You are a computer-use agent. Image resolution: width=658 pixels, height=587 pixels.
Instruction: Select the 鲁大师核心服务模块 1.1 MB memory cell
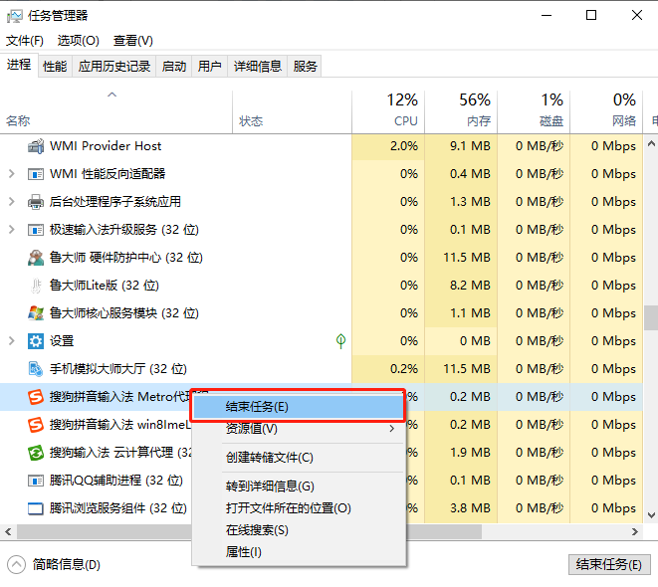tap(461, 313)
